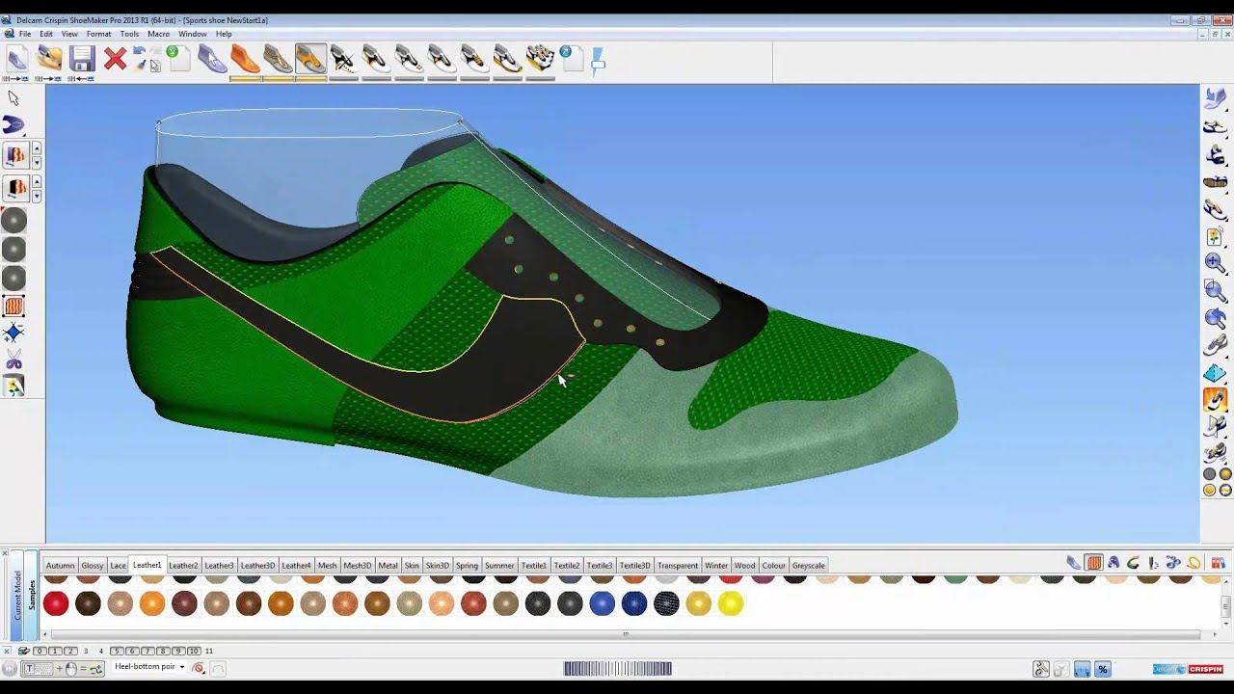Open the View menu
Viewport: 1234px width, 694px height.
point(69,34)
